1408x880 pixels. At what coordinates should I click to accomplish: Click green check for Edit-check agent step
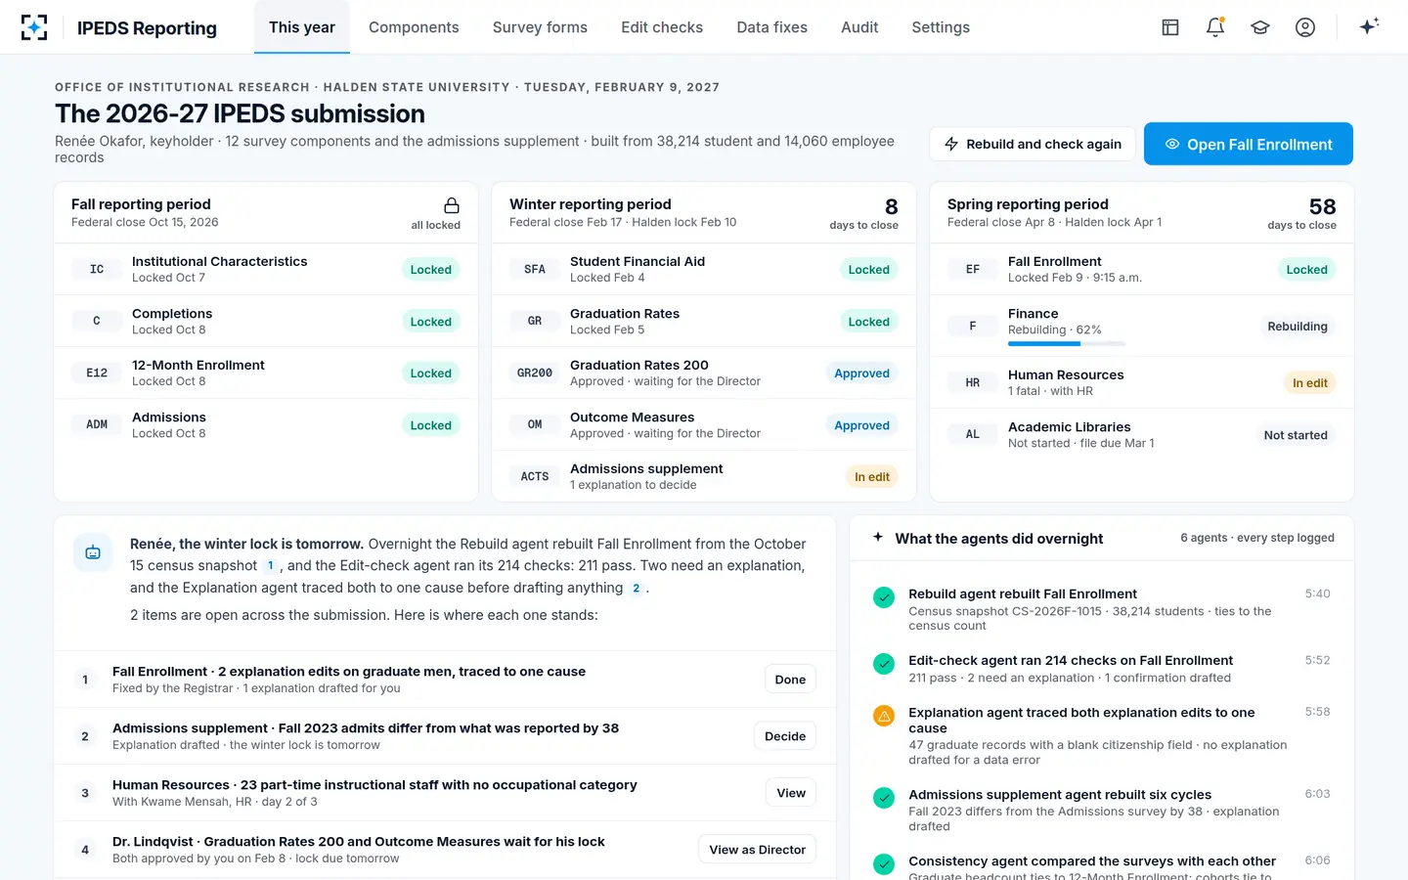(x=884, y=664)
